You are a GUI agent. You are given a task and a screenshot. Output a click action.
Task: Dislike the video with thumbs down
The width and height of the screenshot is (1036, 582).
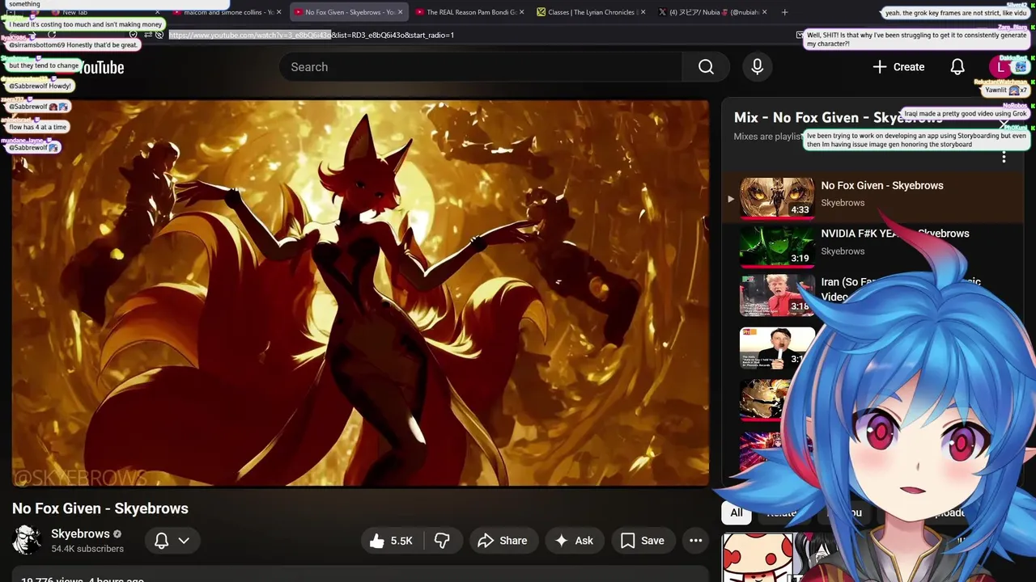pyautogui.click(x=442, y=541)
